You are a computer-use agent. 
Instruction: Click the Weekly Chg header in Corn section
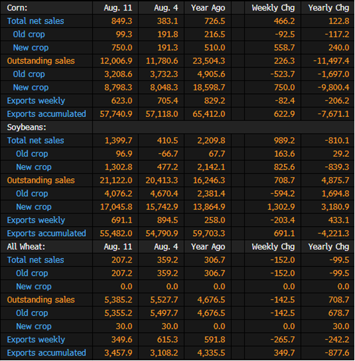(x=273, y=8)
